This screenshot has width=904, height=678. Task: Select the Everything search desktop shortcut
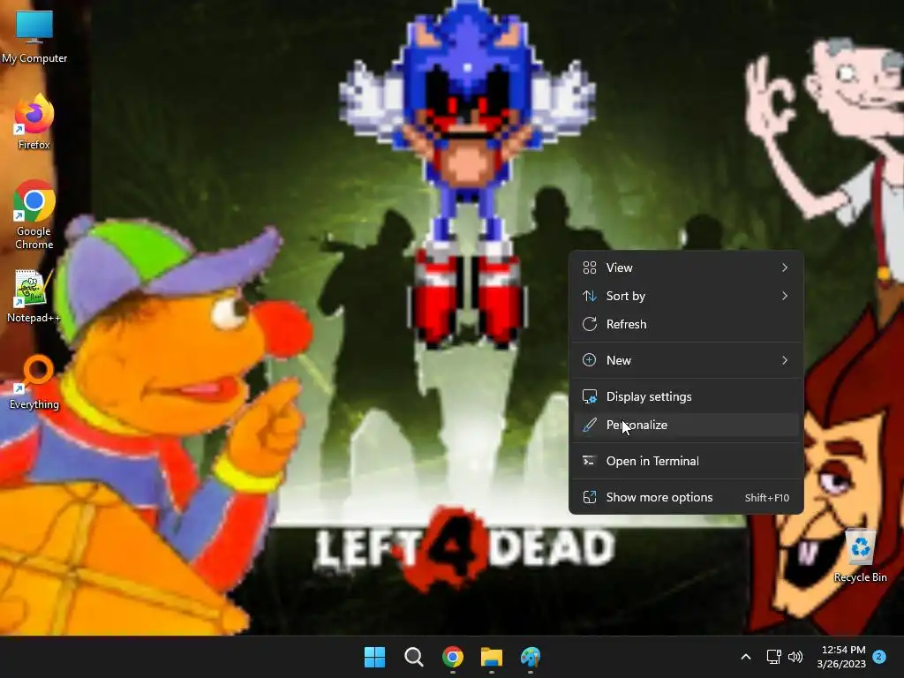(34, 382)
